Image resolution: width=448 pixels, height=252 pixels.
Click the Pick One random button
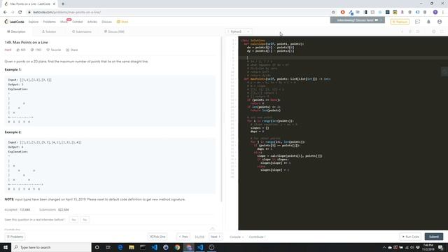(x=157, y=237)
